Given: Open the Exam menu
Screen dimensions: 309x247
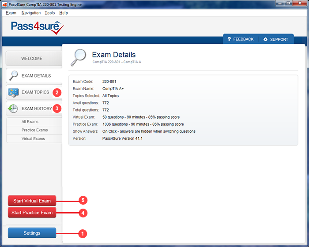Looking at the screenshot, I should click(11, 13).
